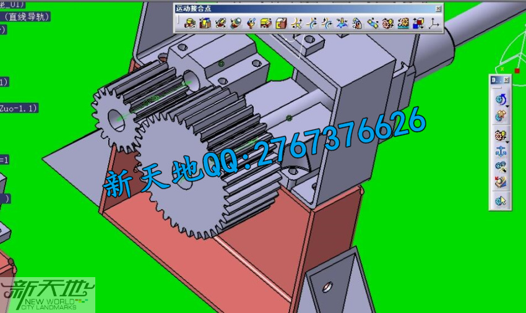The width and height of the screenshot is (526, 313).
Task: Close the D.. vertical toolbar
Action: point(507,80)
